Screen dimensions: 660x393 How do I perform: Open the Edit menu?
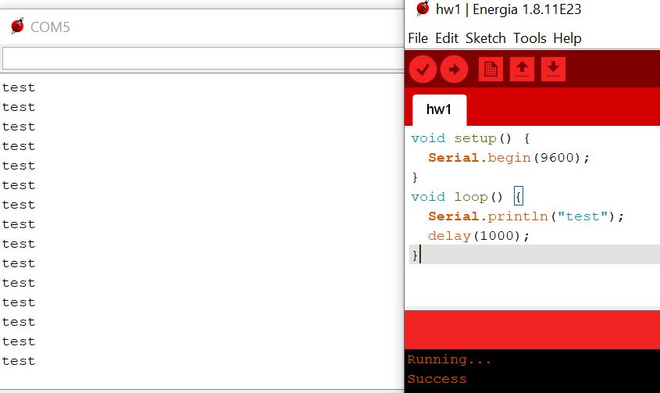pyautogui.click(x=447, y=38)
